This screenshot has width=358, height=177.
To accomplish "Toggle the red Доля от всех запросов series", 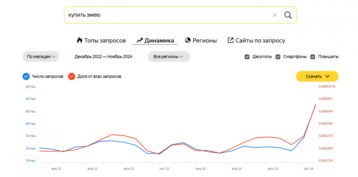I will pos(72,76).
